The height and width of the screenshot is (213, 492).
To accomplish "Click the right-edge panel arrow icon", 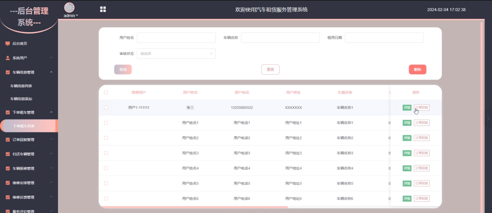I will tap(488, 118).
